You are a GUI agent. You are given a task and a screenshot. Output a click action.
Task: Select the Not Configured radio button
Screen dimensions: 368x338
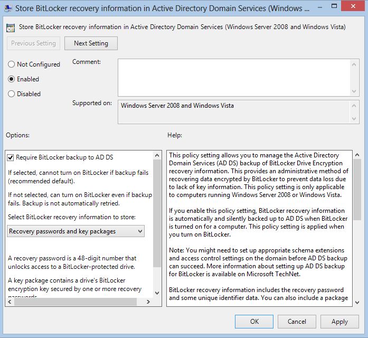(11, 64)
